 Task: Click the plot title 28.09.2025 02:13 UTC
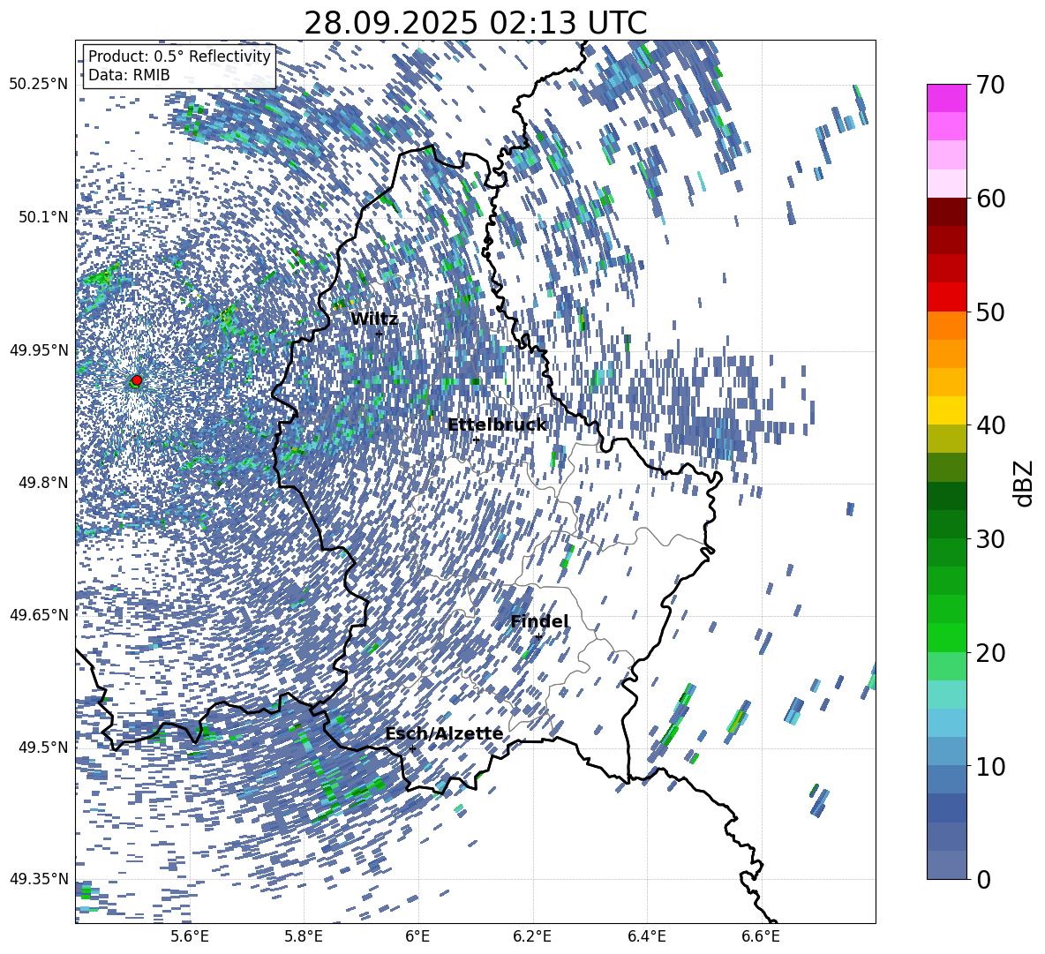click(475, 23)
